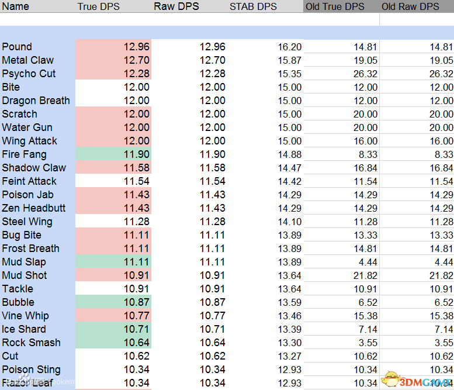Viewport: 454px width, 390px height.
Task: Click the Raw DPS column header
Action: [x=176, y=6]
